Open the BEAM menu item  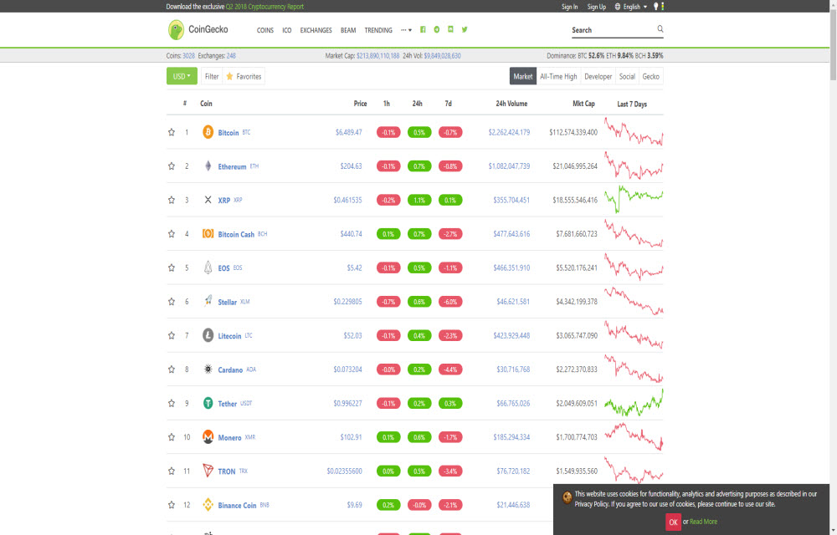pyautogui.click(x=348, y=30)
